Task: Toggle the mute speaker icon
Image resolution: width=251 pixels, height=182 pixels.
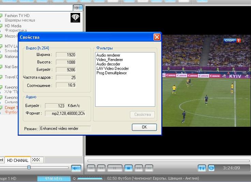Action: (x=76, y=168)
